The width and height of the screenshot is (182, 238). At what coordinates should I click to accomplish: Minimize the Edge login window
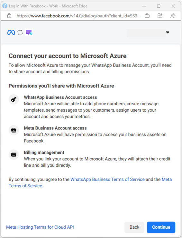click(x=144, y=6)
